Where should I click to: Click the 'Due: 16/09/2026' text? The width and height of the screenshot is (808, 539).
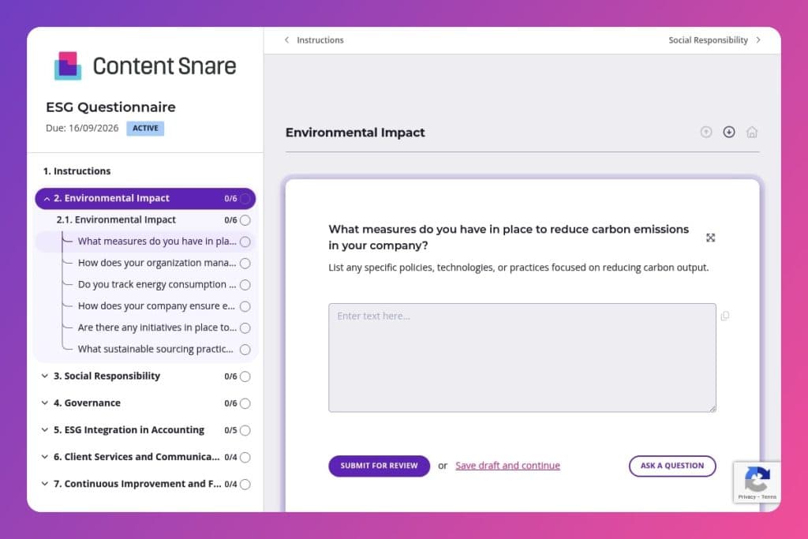(x=82, y=128)
